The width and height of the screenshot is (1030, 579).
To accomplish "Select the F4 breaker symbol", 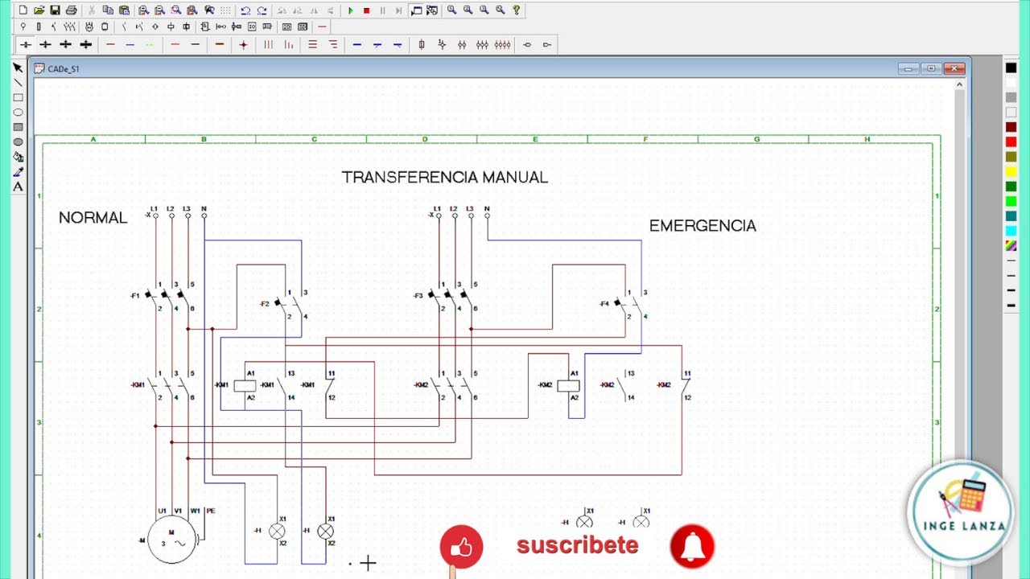I will (x=628, y=304).
